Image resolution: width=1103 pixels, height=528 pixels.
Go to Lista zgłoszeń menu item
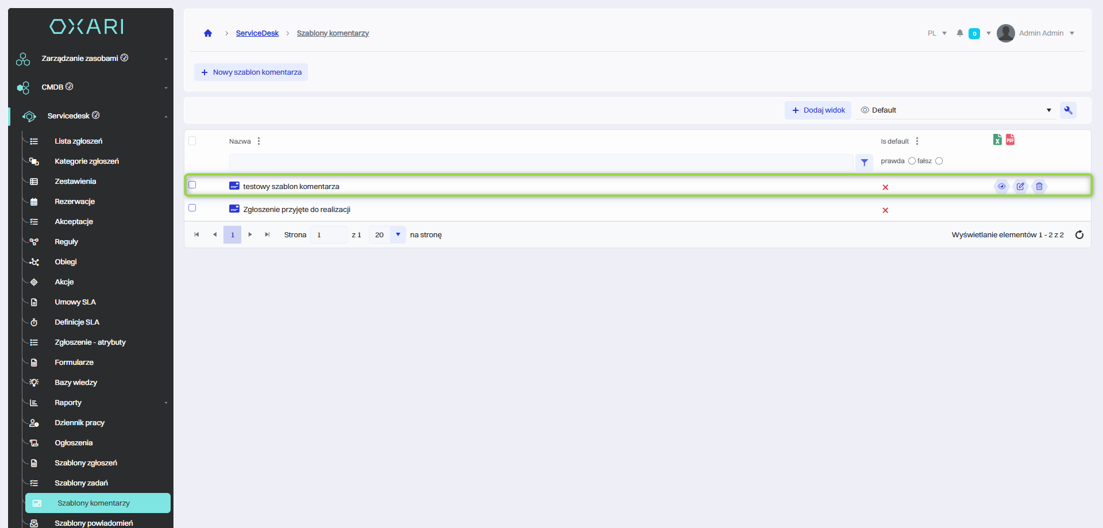[x=78, y=141]
